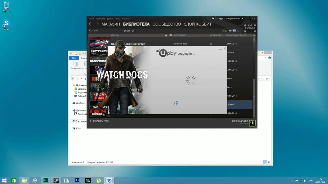
Task: Open the Steam menu
Action: [91, 19]
